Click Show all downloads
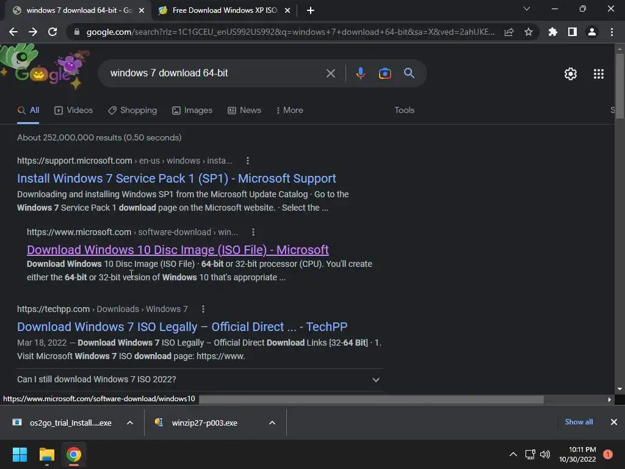Screen dimensions: 625x469 click(579, 422)
